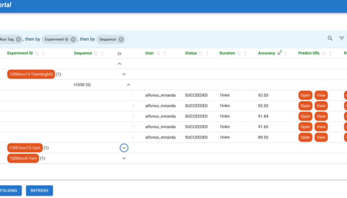
Task: Click the double chevron expand-all icon
Action: [119, 53]
